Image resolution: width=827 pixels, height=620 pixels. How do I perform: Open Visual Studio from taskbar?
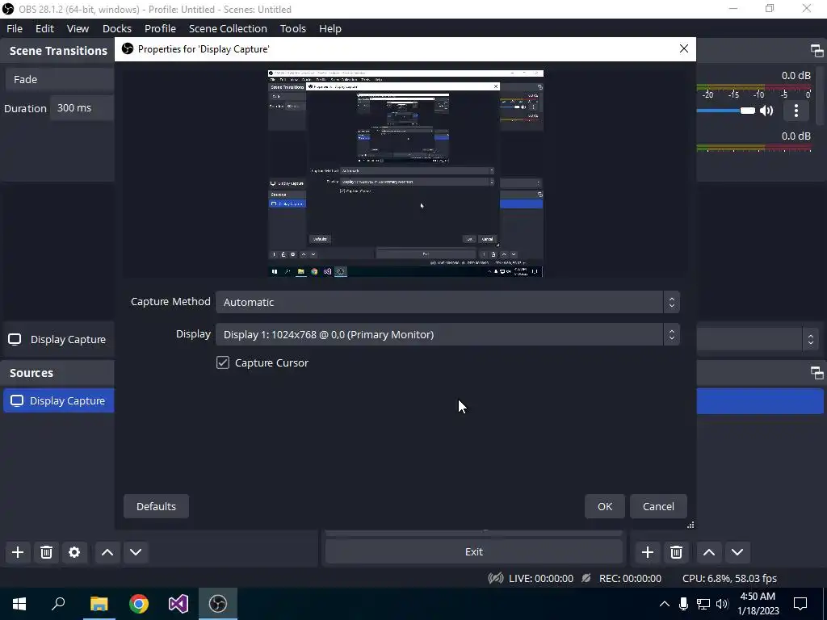pos(178,604)
